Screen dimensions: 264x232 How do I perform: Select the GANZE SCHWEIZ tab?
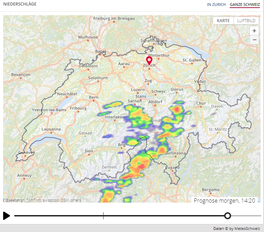[245, 4]
